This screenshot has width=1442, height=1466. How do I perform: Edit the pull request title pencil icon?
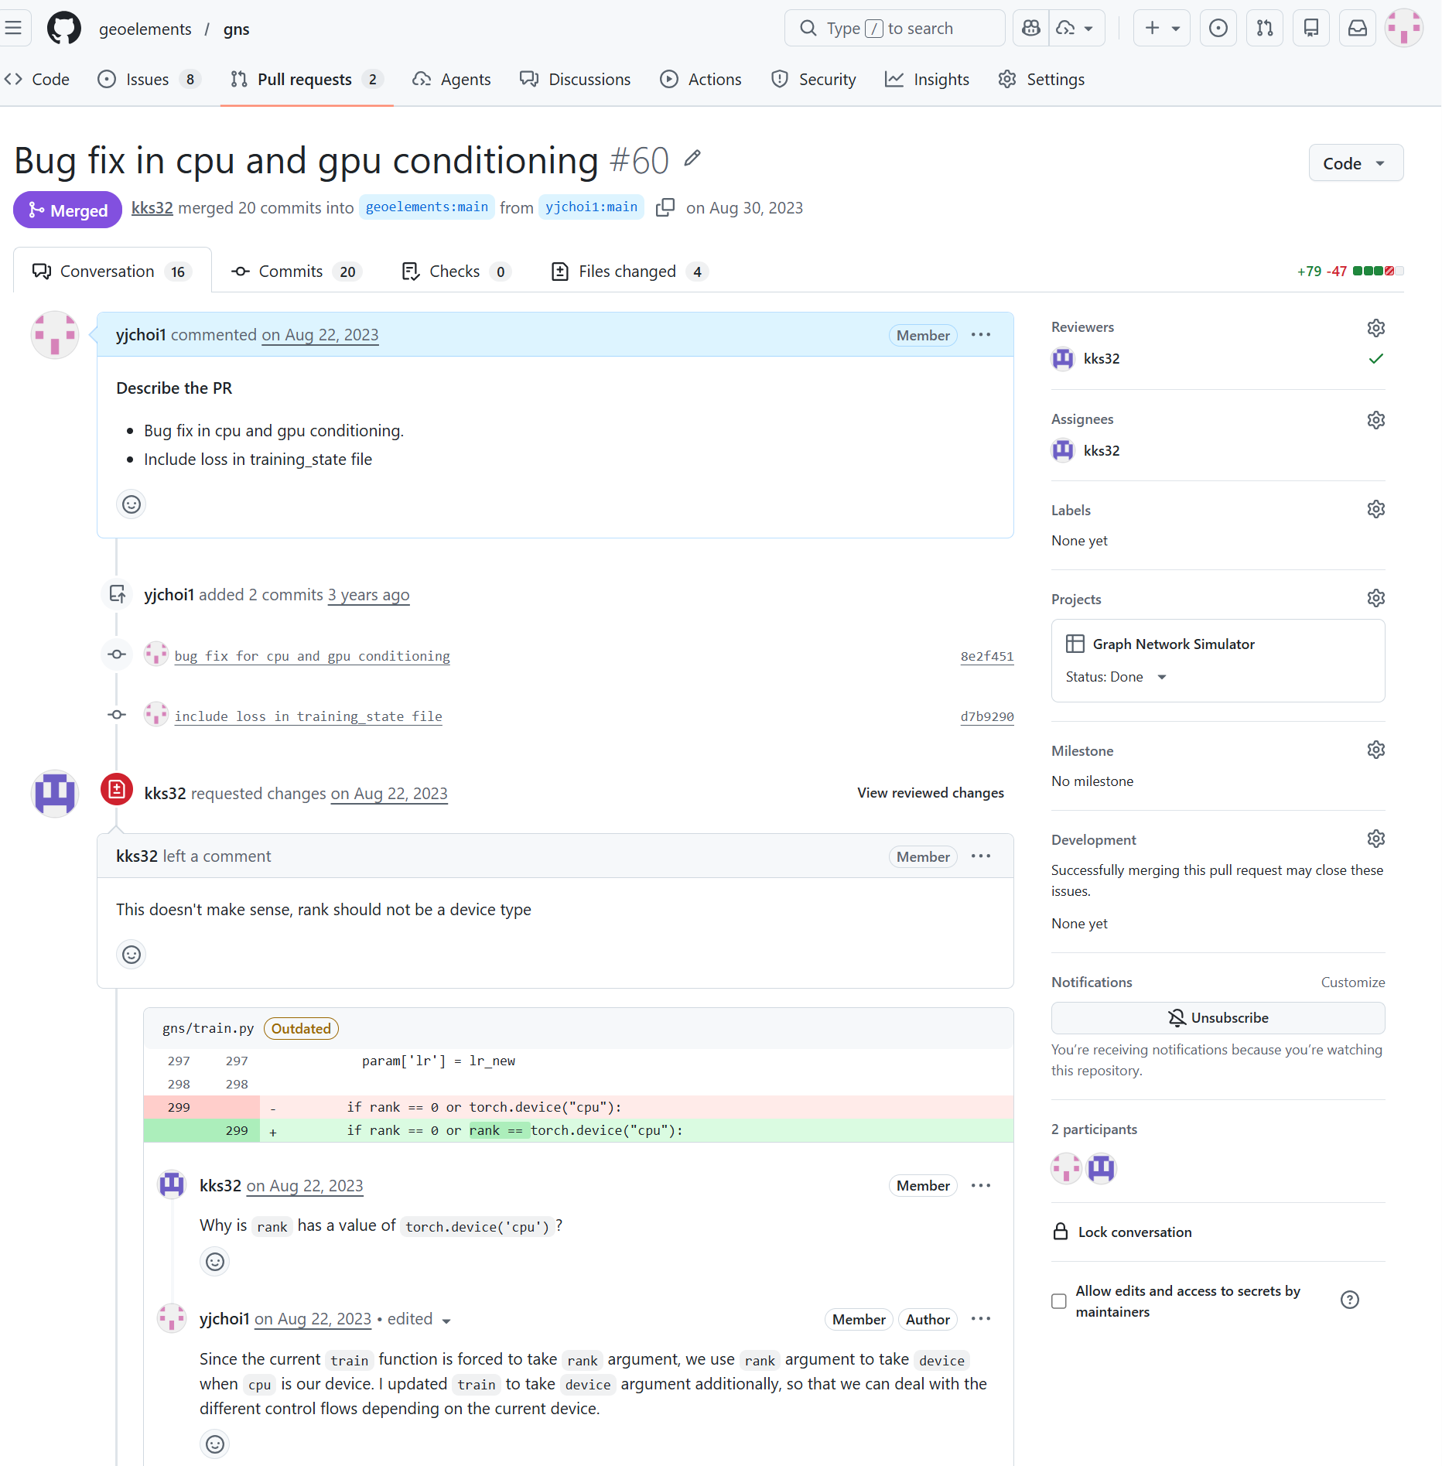[x=692, y=159]
